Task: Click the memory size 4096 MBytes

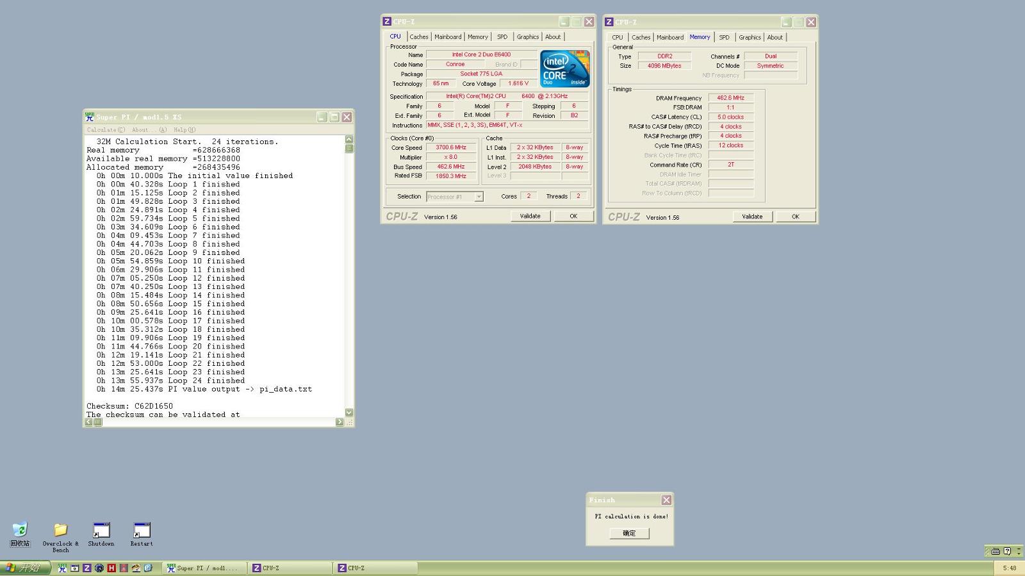Action: (x=664, y=66)
